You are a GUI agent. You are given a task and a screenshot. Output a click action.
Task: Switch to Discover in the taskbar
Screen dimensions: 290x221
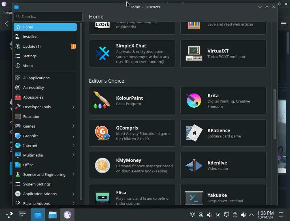coord(38,215)
